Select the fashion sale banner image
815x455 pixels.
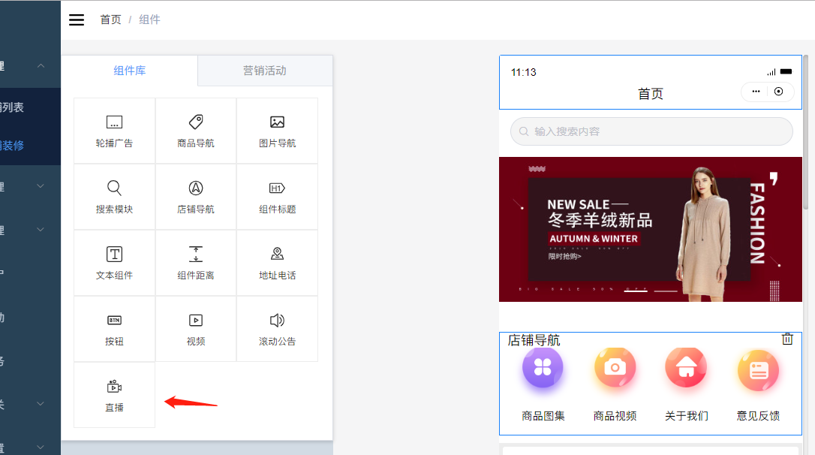(x=650, y=229)
